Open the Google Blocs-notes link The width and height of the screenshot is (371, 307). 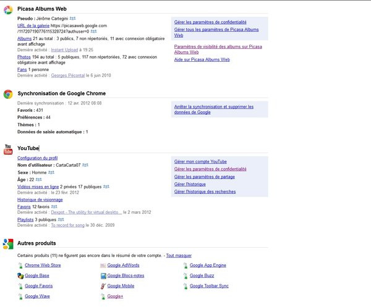click(x=126, y=275)
